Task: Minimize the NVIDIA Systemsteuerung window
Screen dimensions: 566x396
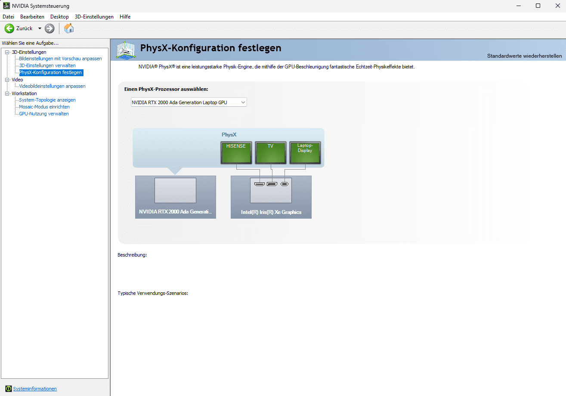Action: 518,6
